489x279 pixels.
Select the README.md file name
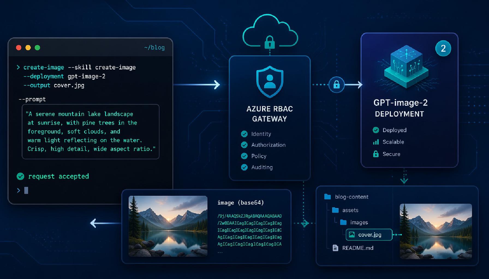[358, 248]
